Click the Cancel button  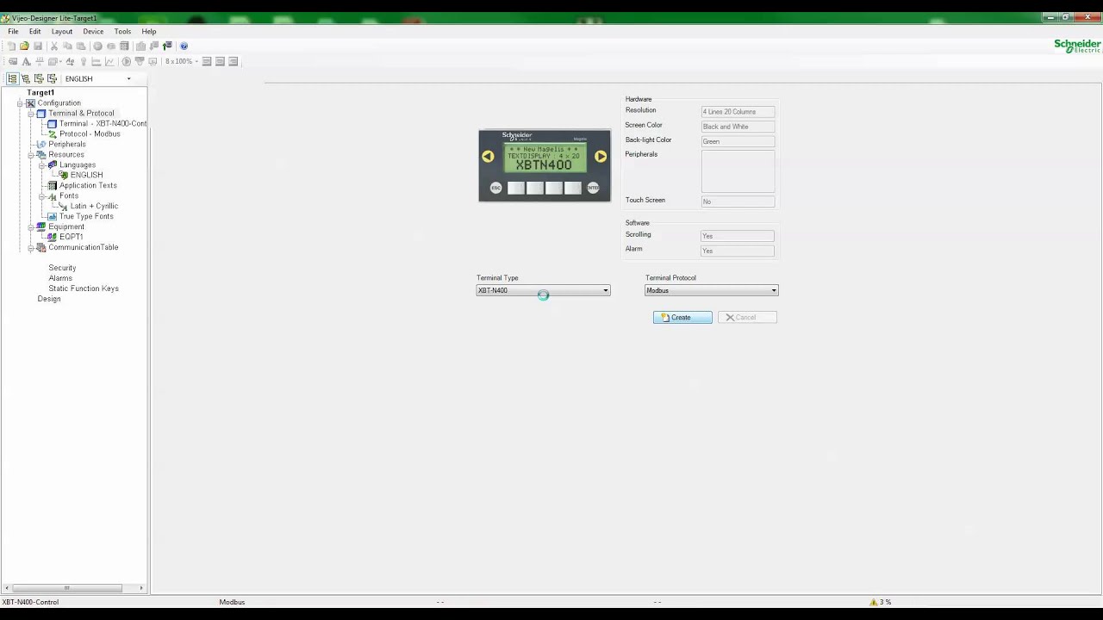tap(747, 318)
